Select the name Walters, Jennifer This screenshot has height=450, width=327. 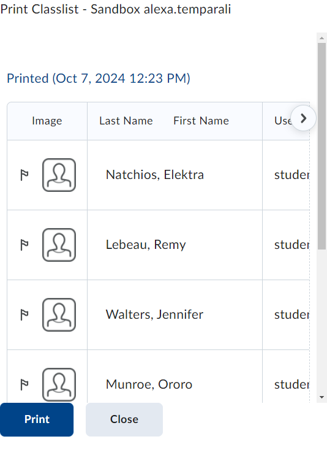tap(154, 315)
